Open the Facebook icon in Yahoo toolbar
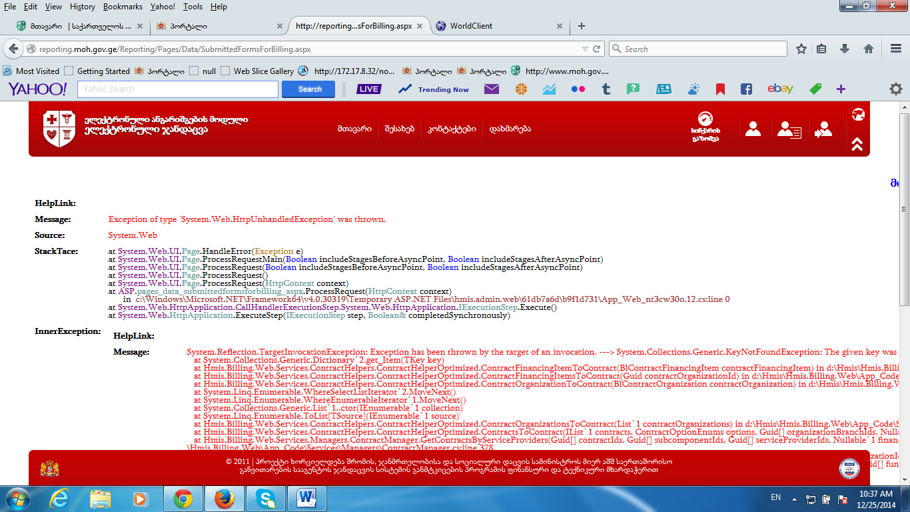 [747, 89]
